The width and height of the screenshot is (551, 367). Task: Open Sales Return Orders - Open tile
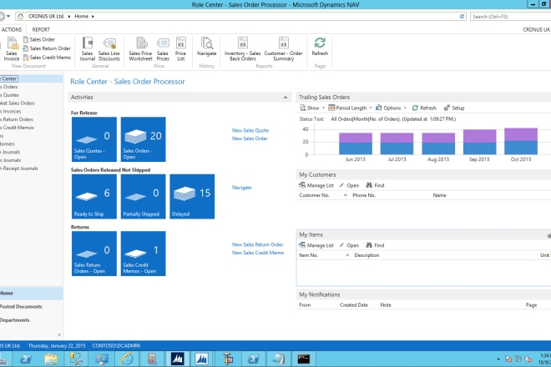(x=94, y=254)
